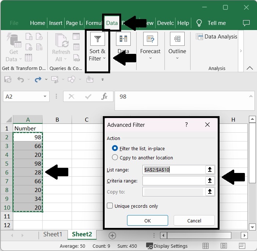
Task: Collapse Copy to range selector icon
Action: tap(210, 191)
